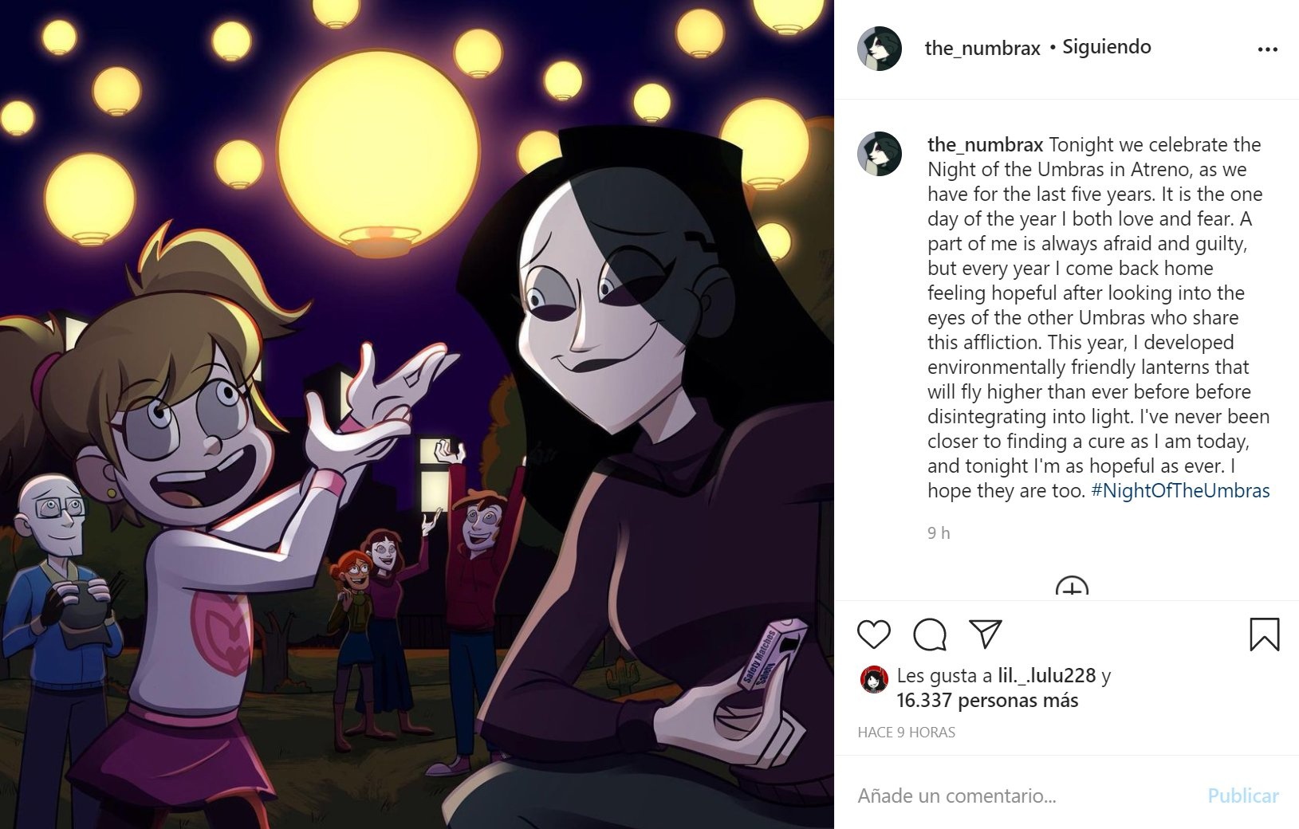This screenshot has height=829, width=1299.
Task: Open the_numbrax username in caption
Action: pyautogui.click(x=985, y=144)
